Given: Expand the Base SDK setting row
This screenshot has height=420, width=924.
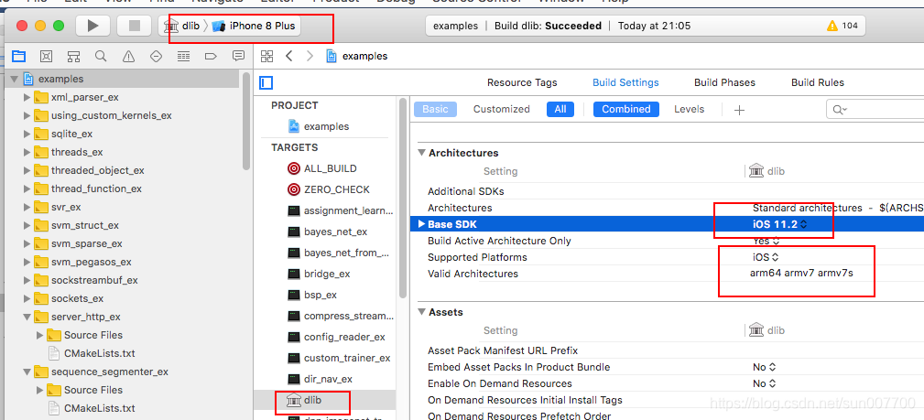Looking at the screenshot, I should [421, 224].
